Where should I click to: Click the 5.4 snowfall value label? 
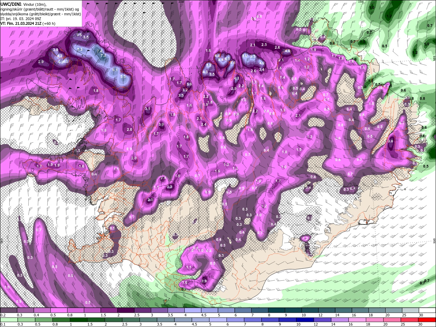coord(233,63)
